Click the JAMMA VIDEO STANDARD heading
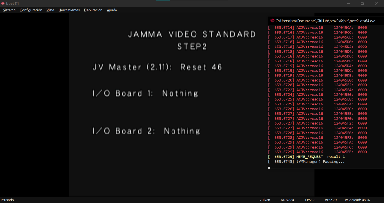The height and width of the screenshot is (203, 384). (192, 34)
